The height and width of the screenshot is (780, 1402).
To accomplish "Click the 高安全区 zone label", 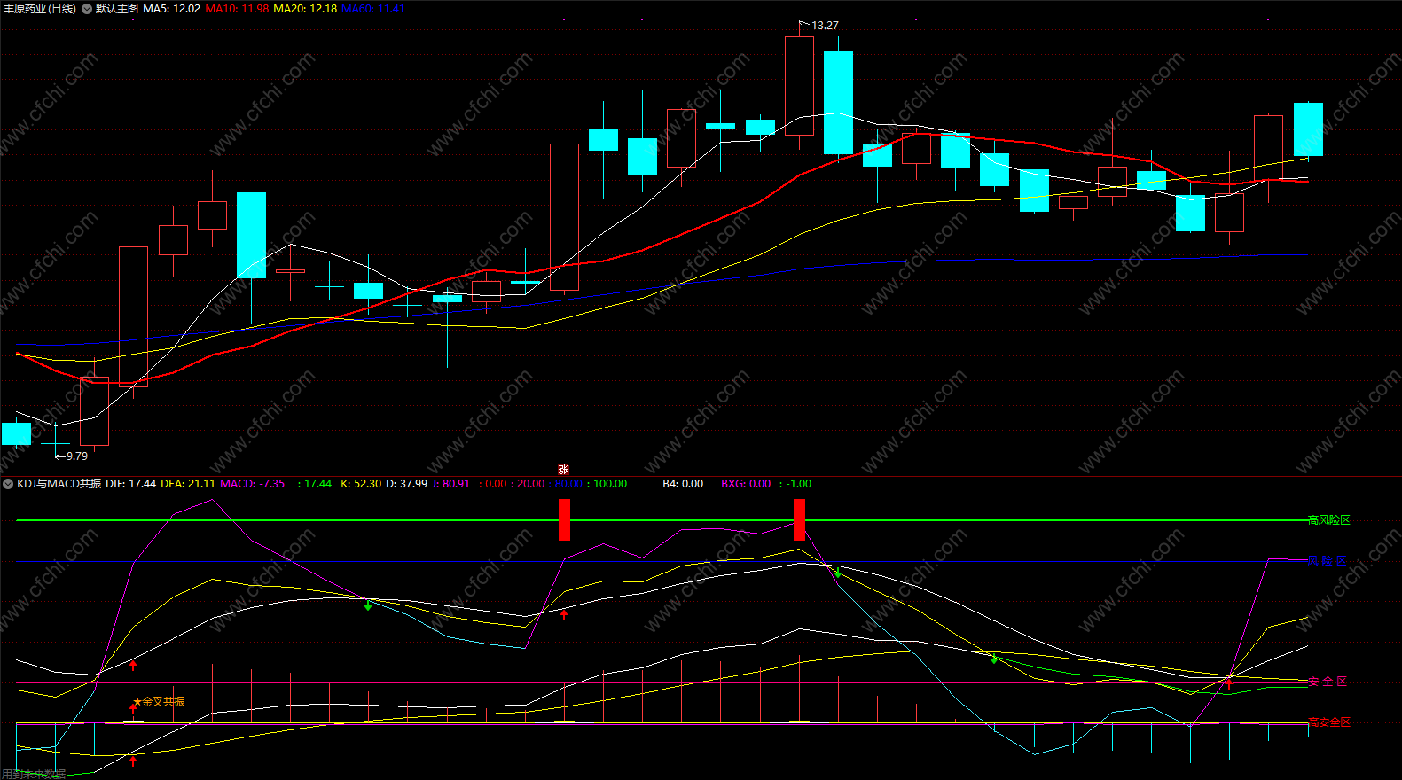I will 1328,722.
